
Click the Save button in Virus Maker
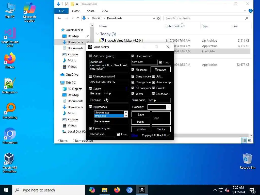(x=141, y=115)
